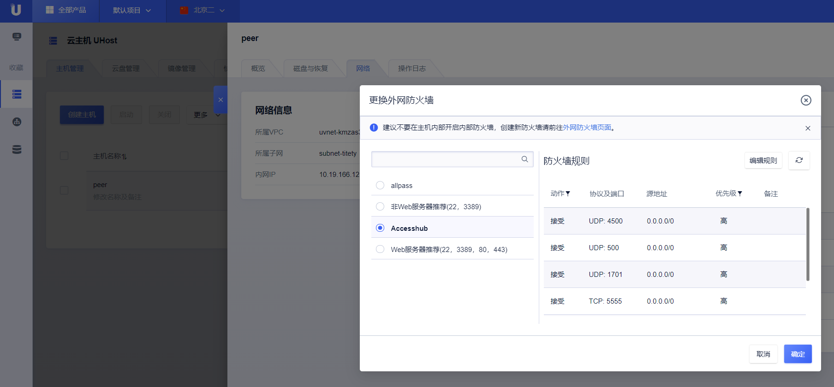The height and width of the screenshot is (387, 834).
Task: Click the 内网IP value 10.19.166.12
Action: coord(339,175)
